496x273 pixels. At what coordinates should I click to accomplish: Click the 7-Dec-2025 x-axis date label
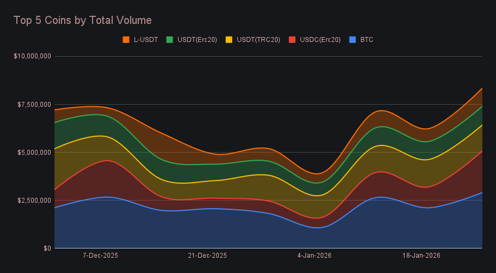[100, 255]
